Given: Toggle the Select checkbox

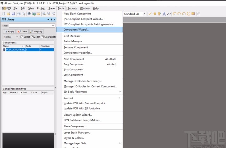Looking at the screenshot, I should [22, 37].
